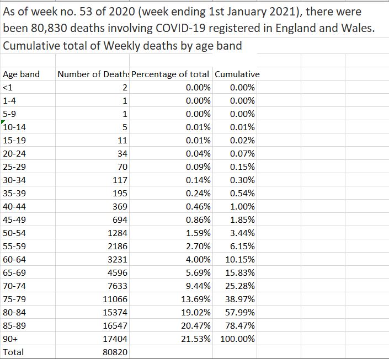
Task: Click the 100.00% cumulative cell
Action: [237, 339]
